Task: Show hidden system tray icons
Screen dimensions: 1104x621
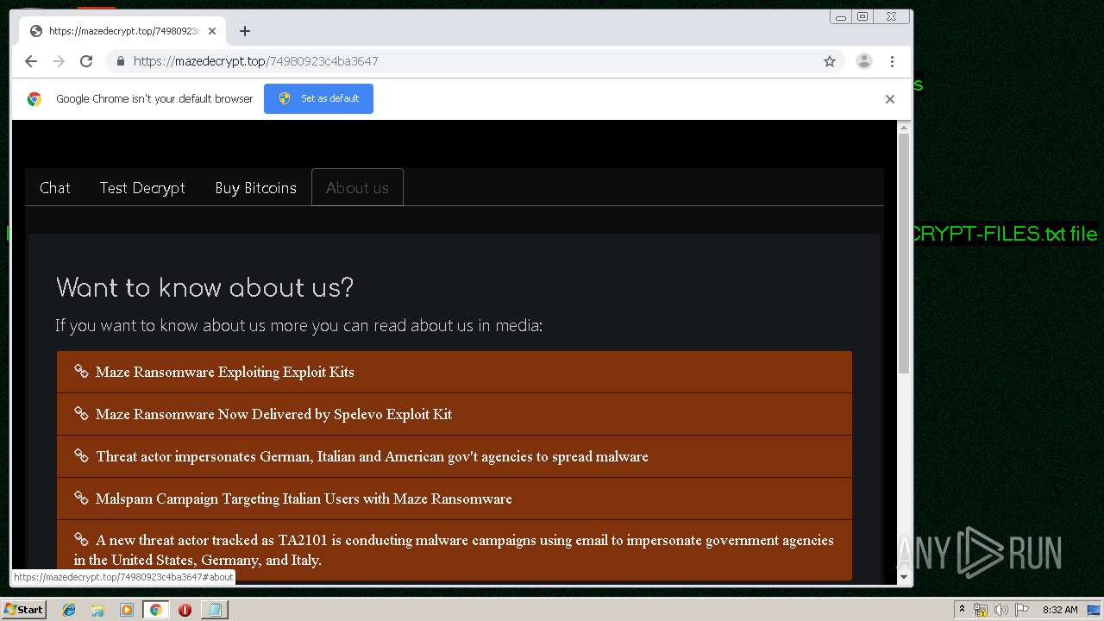Action: (x=962, y=610)
